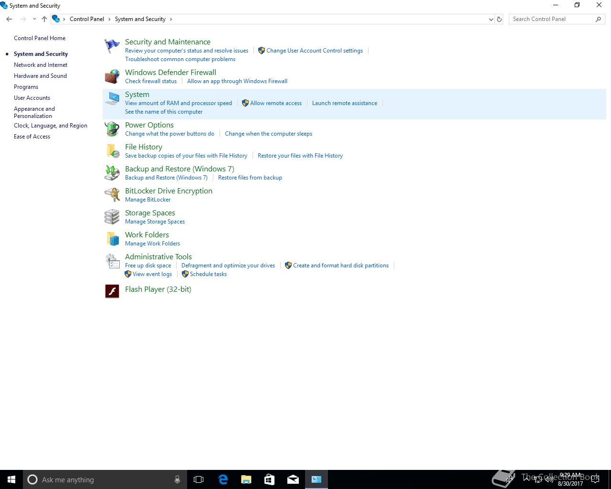The image size is (611, 489).
Task: Open the recent locations dropdown arrow
Action: pyautogui.click(x=34, y=19)
